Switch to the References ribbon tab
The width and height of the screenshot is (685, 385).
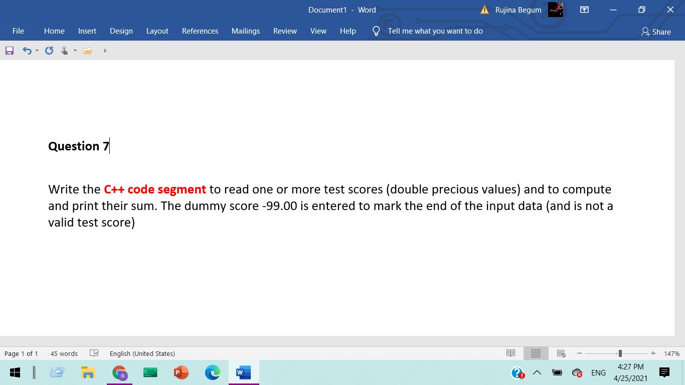(200, 31)
